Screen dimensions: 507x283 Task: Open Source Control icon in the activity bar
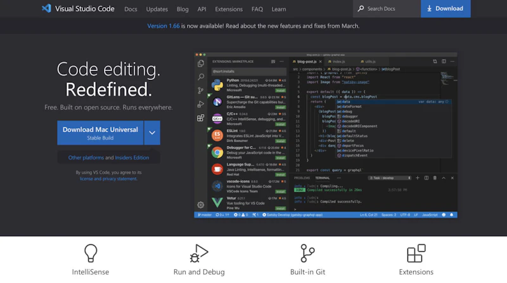(201, 90)
